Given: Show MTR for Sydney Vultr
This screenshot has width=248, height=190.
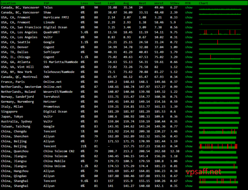Looking at the screenshot, I should (189, 121).
